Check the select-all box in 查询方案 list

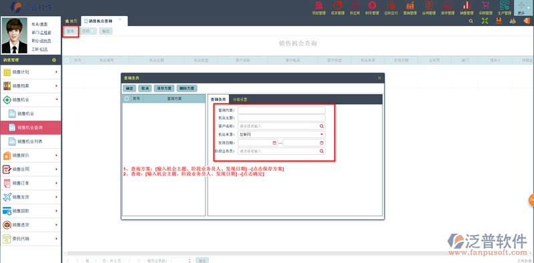pyautogui.click(x=127, y=98)
